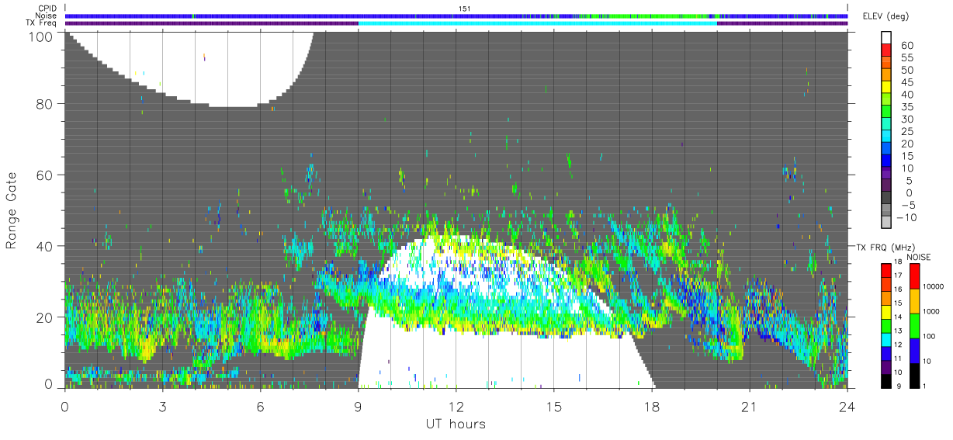
Task: Click the '21' tick on UT hours axis
Action: coord(750,407)
